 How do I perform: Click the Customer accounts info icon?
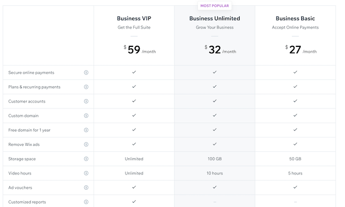tap(86, 101)
